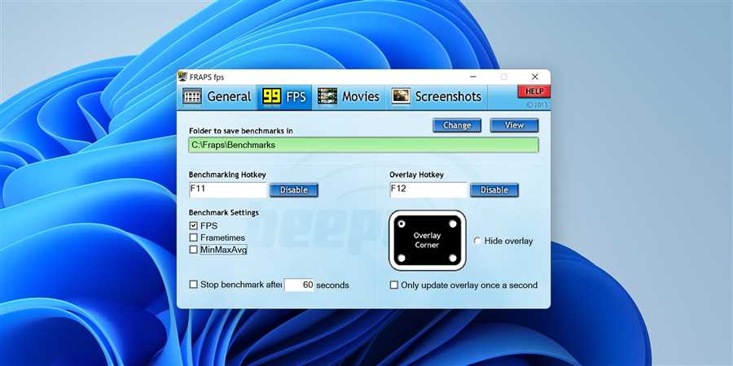Enable Only update overlay once a second
This screenshot has width=733, height=366.
394,285
